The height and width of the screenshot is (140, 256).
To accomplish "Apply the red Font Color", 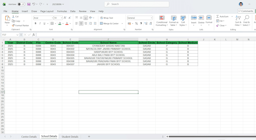I will pyautogui.click(x=67, y=23).
